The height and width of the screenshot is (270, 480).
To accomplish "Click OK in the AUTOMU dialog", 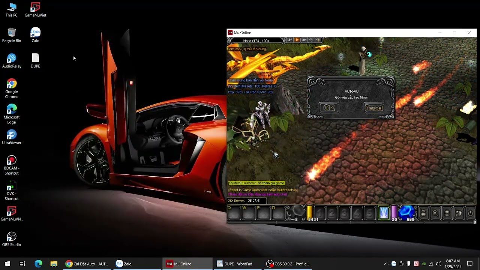I will coord(329,108).
